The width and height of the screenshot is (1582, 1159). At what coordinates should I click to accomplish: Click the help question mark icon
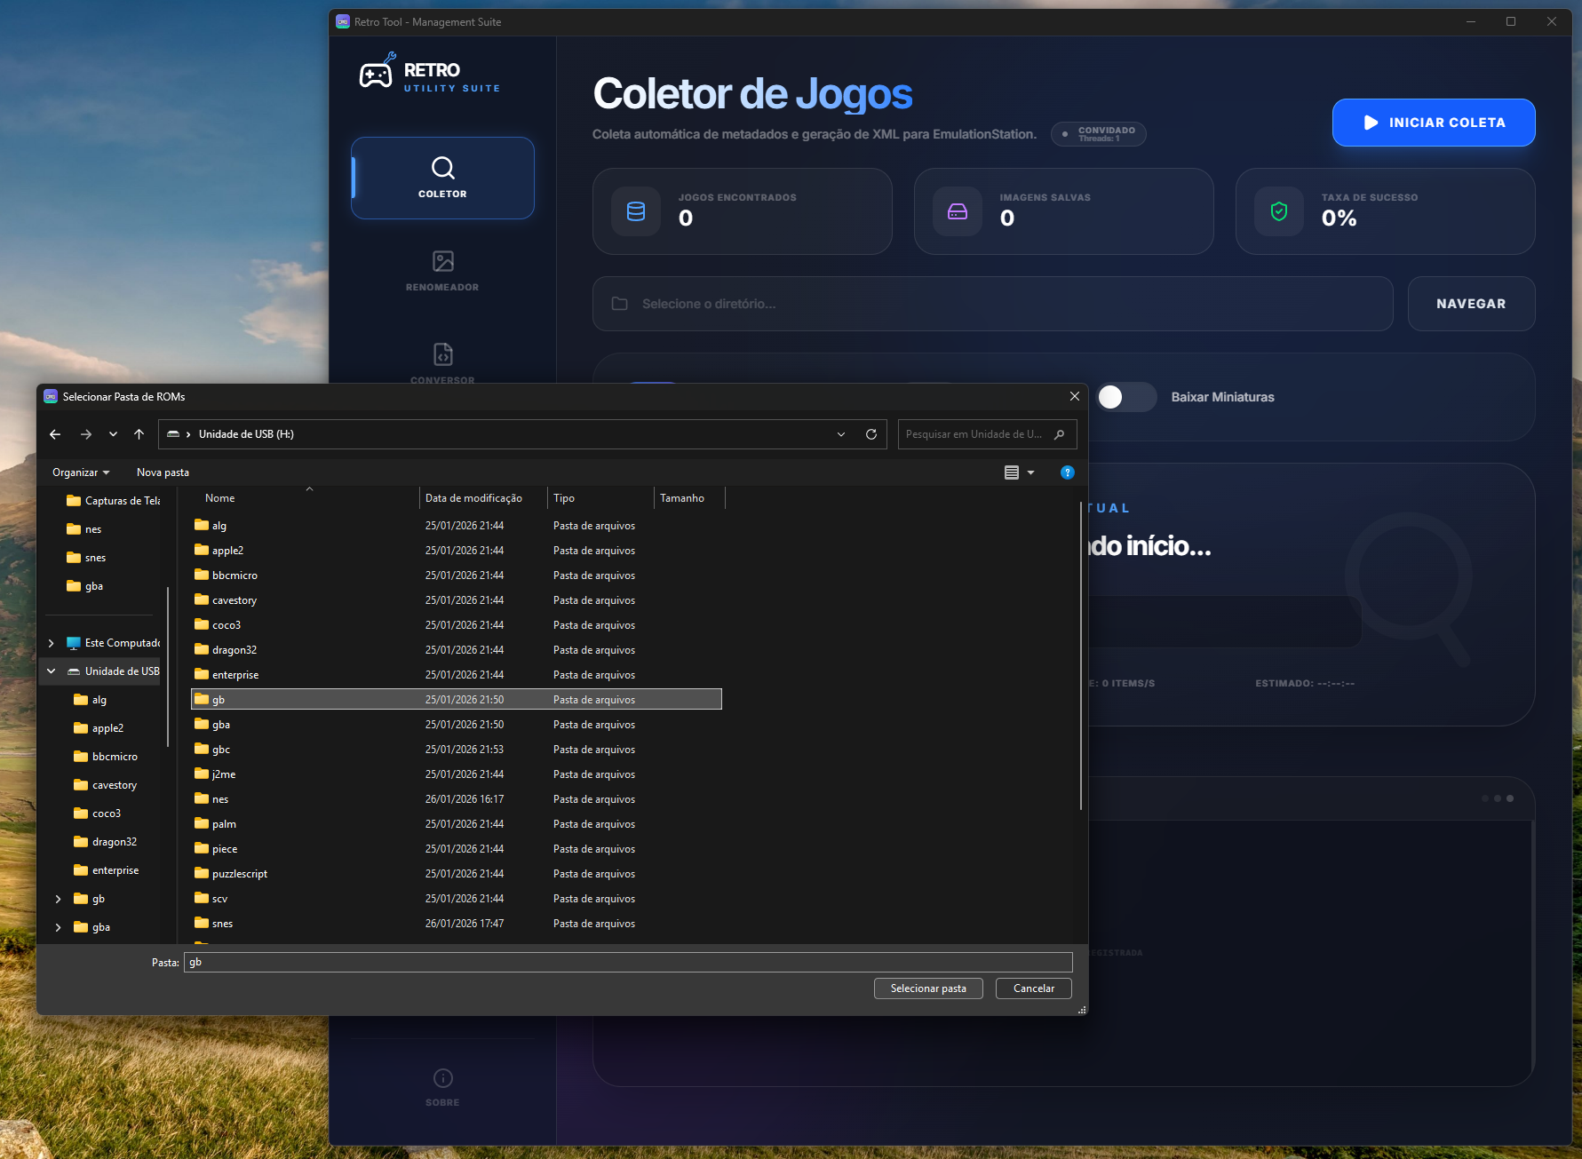(x=1067, y=472)
